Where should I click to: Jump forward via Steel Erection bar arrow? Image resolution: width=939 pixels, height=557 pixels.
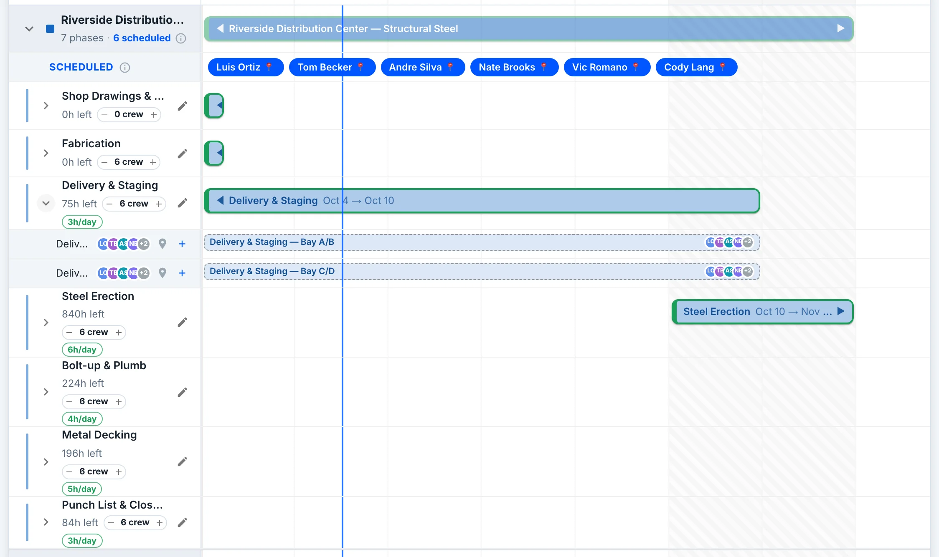pos(841,311)
